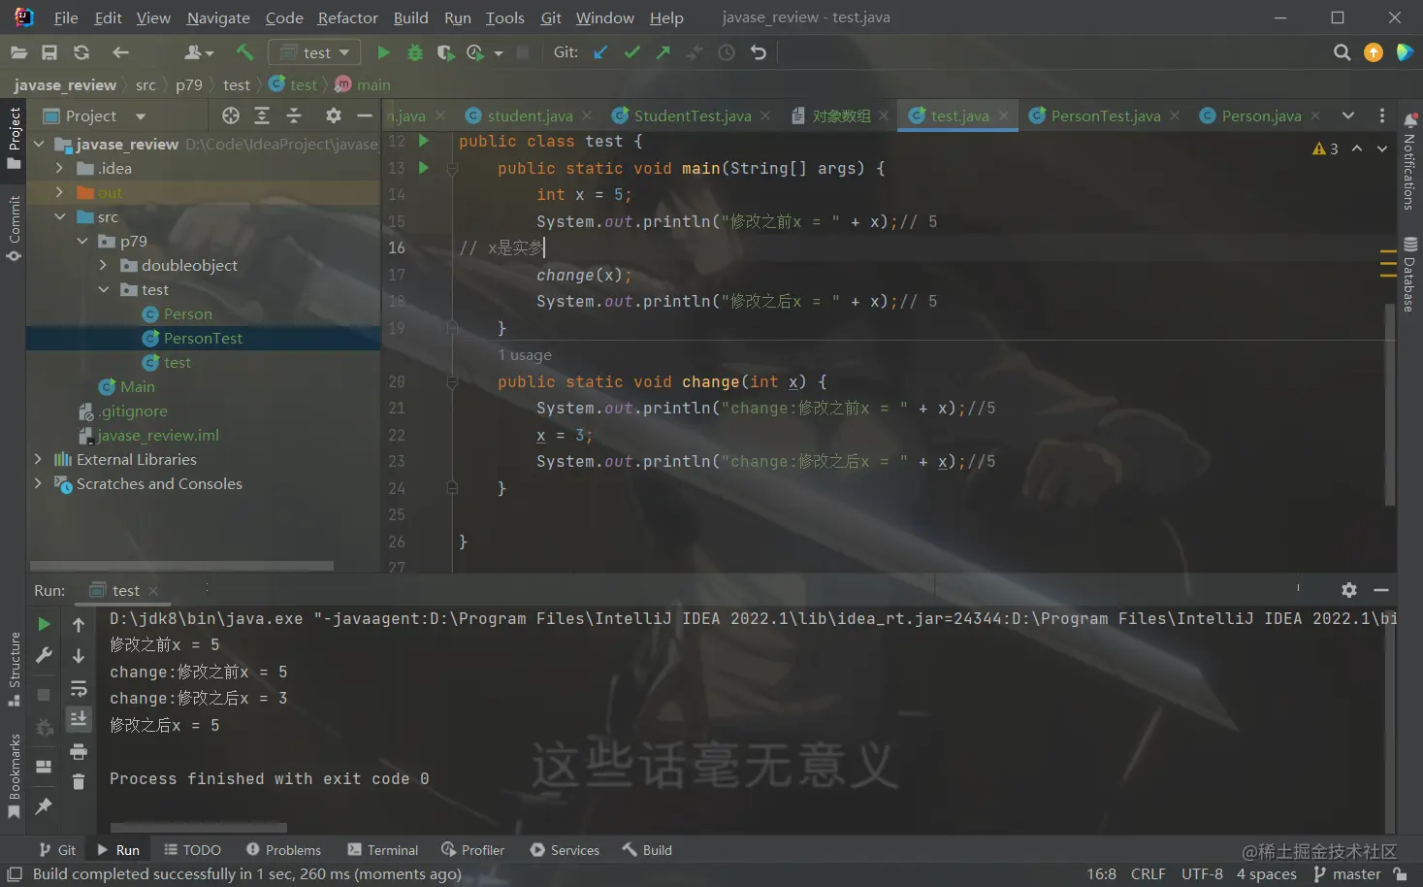The height and width of the screenshot is (887, 1423).
Task: Expand External Libraries node
Action: coord(38,459)
